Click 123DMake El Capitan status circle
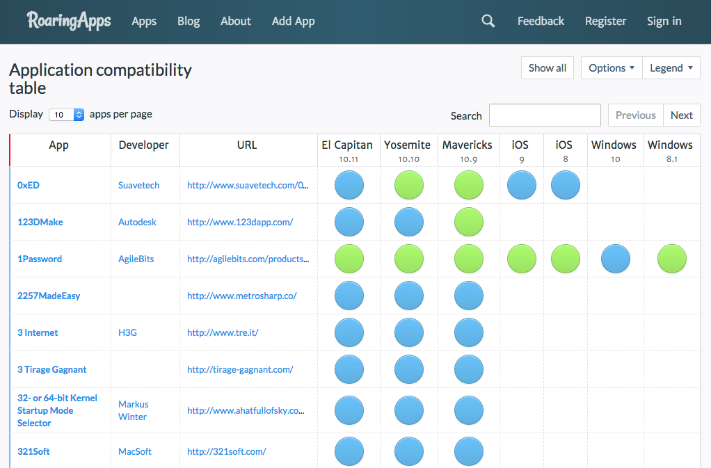711x468 pixels. 349,222
